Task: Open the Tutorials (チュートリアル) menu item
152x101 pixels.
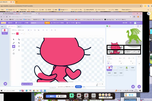Action: point(71,23)
